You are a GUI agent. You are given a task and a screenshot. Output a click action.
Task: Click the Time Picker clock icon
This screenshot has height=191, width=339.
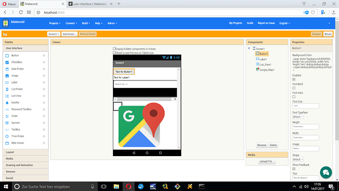click(7, 136)
